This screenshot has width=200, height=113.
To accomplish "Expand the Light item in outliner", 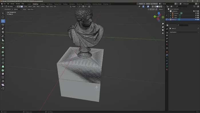I will click(x=171, y=17).
